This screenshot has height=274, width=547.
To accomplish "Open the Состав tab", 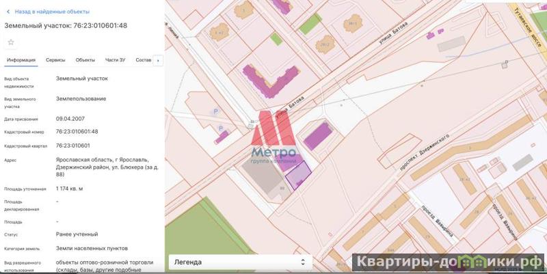I will point(143,60).
